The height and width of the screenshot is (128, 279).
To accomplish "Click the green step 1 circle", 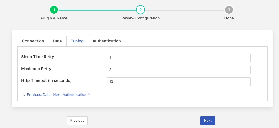I will coord(54,10).
